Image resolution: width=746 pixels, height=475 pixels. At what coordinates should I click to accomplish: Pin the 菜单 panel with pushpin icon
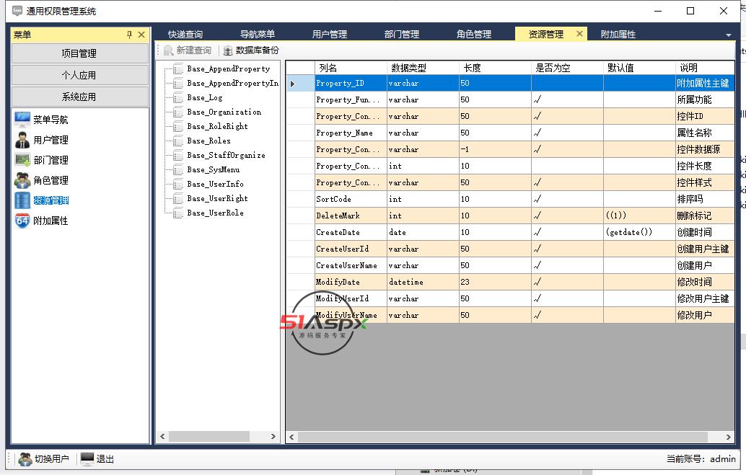tap(129, 34)
